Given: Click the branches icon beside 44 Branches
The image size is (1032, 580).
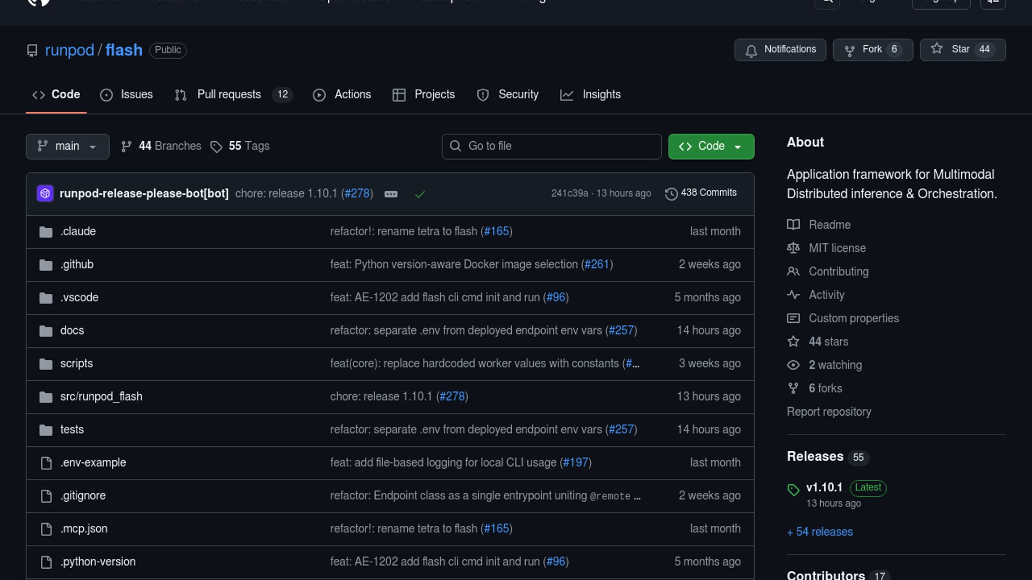Looking at the screenshot, I should [126, 147].
